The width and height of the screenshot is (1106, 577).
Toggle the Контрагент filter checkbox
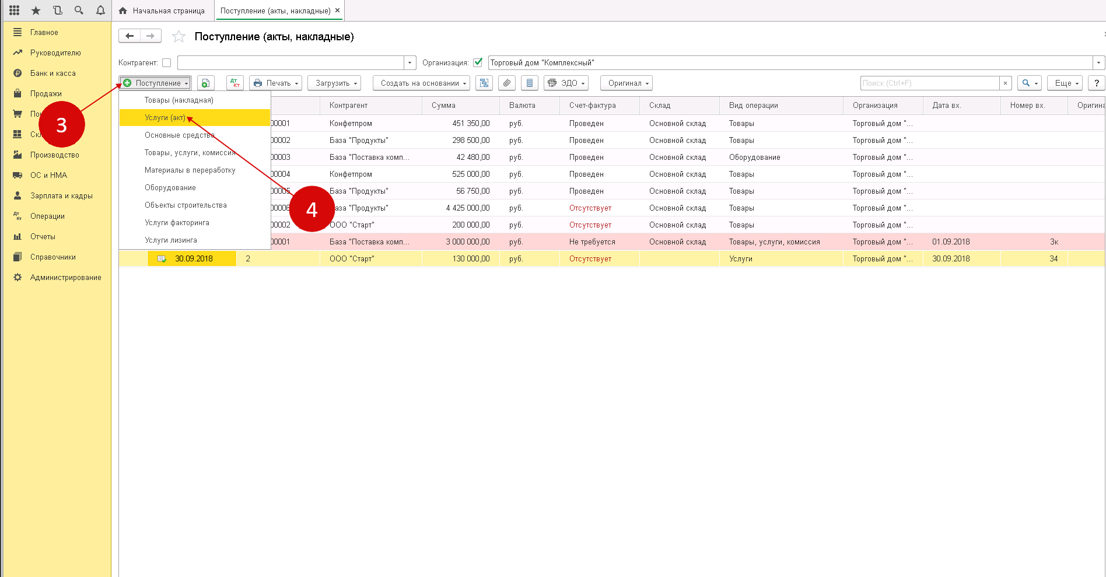pyautogui.click(x=167, y=63)
